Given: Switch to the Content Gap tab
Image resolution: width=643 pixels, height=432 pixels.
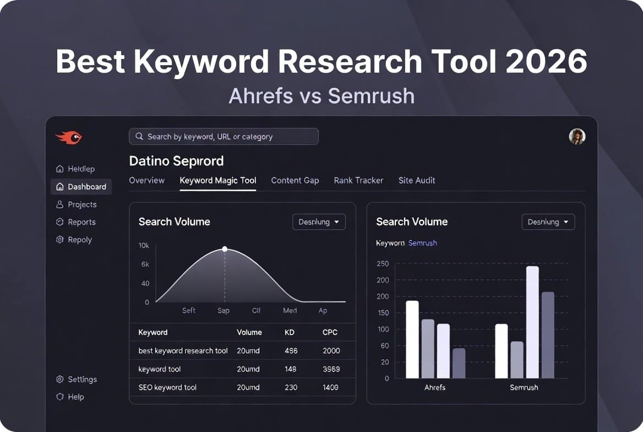Looking at the screenshot, I should click(x=295, y=180).
